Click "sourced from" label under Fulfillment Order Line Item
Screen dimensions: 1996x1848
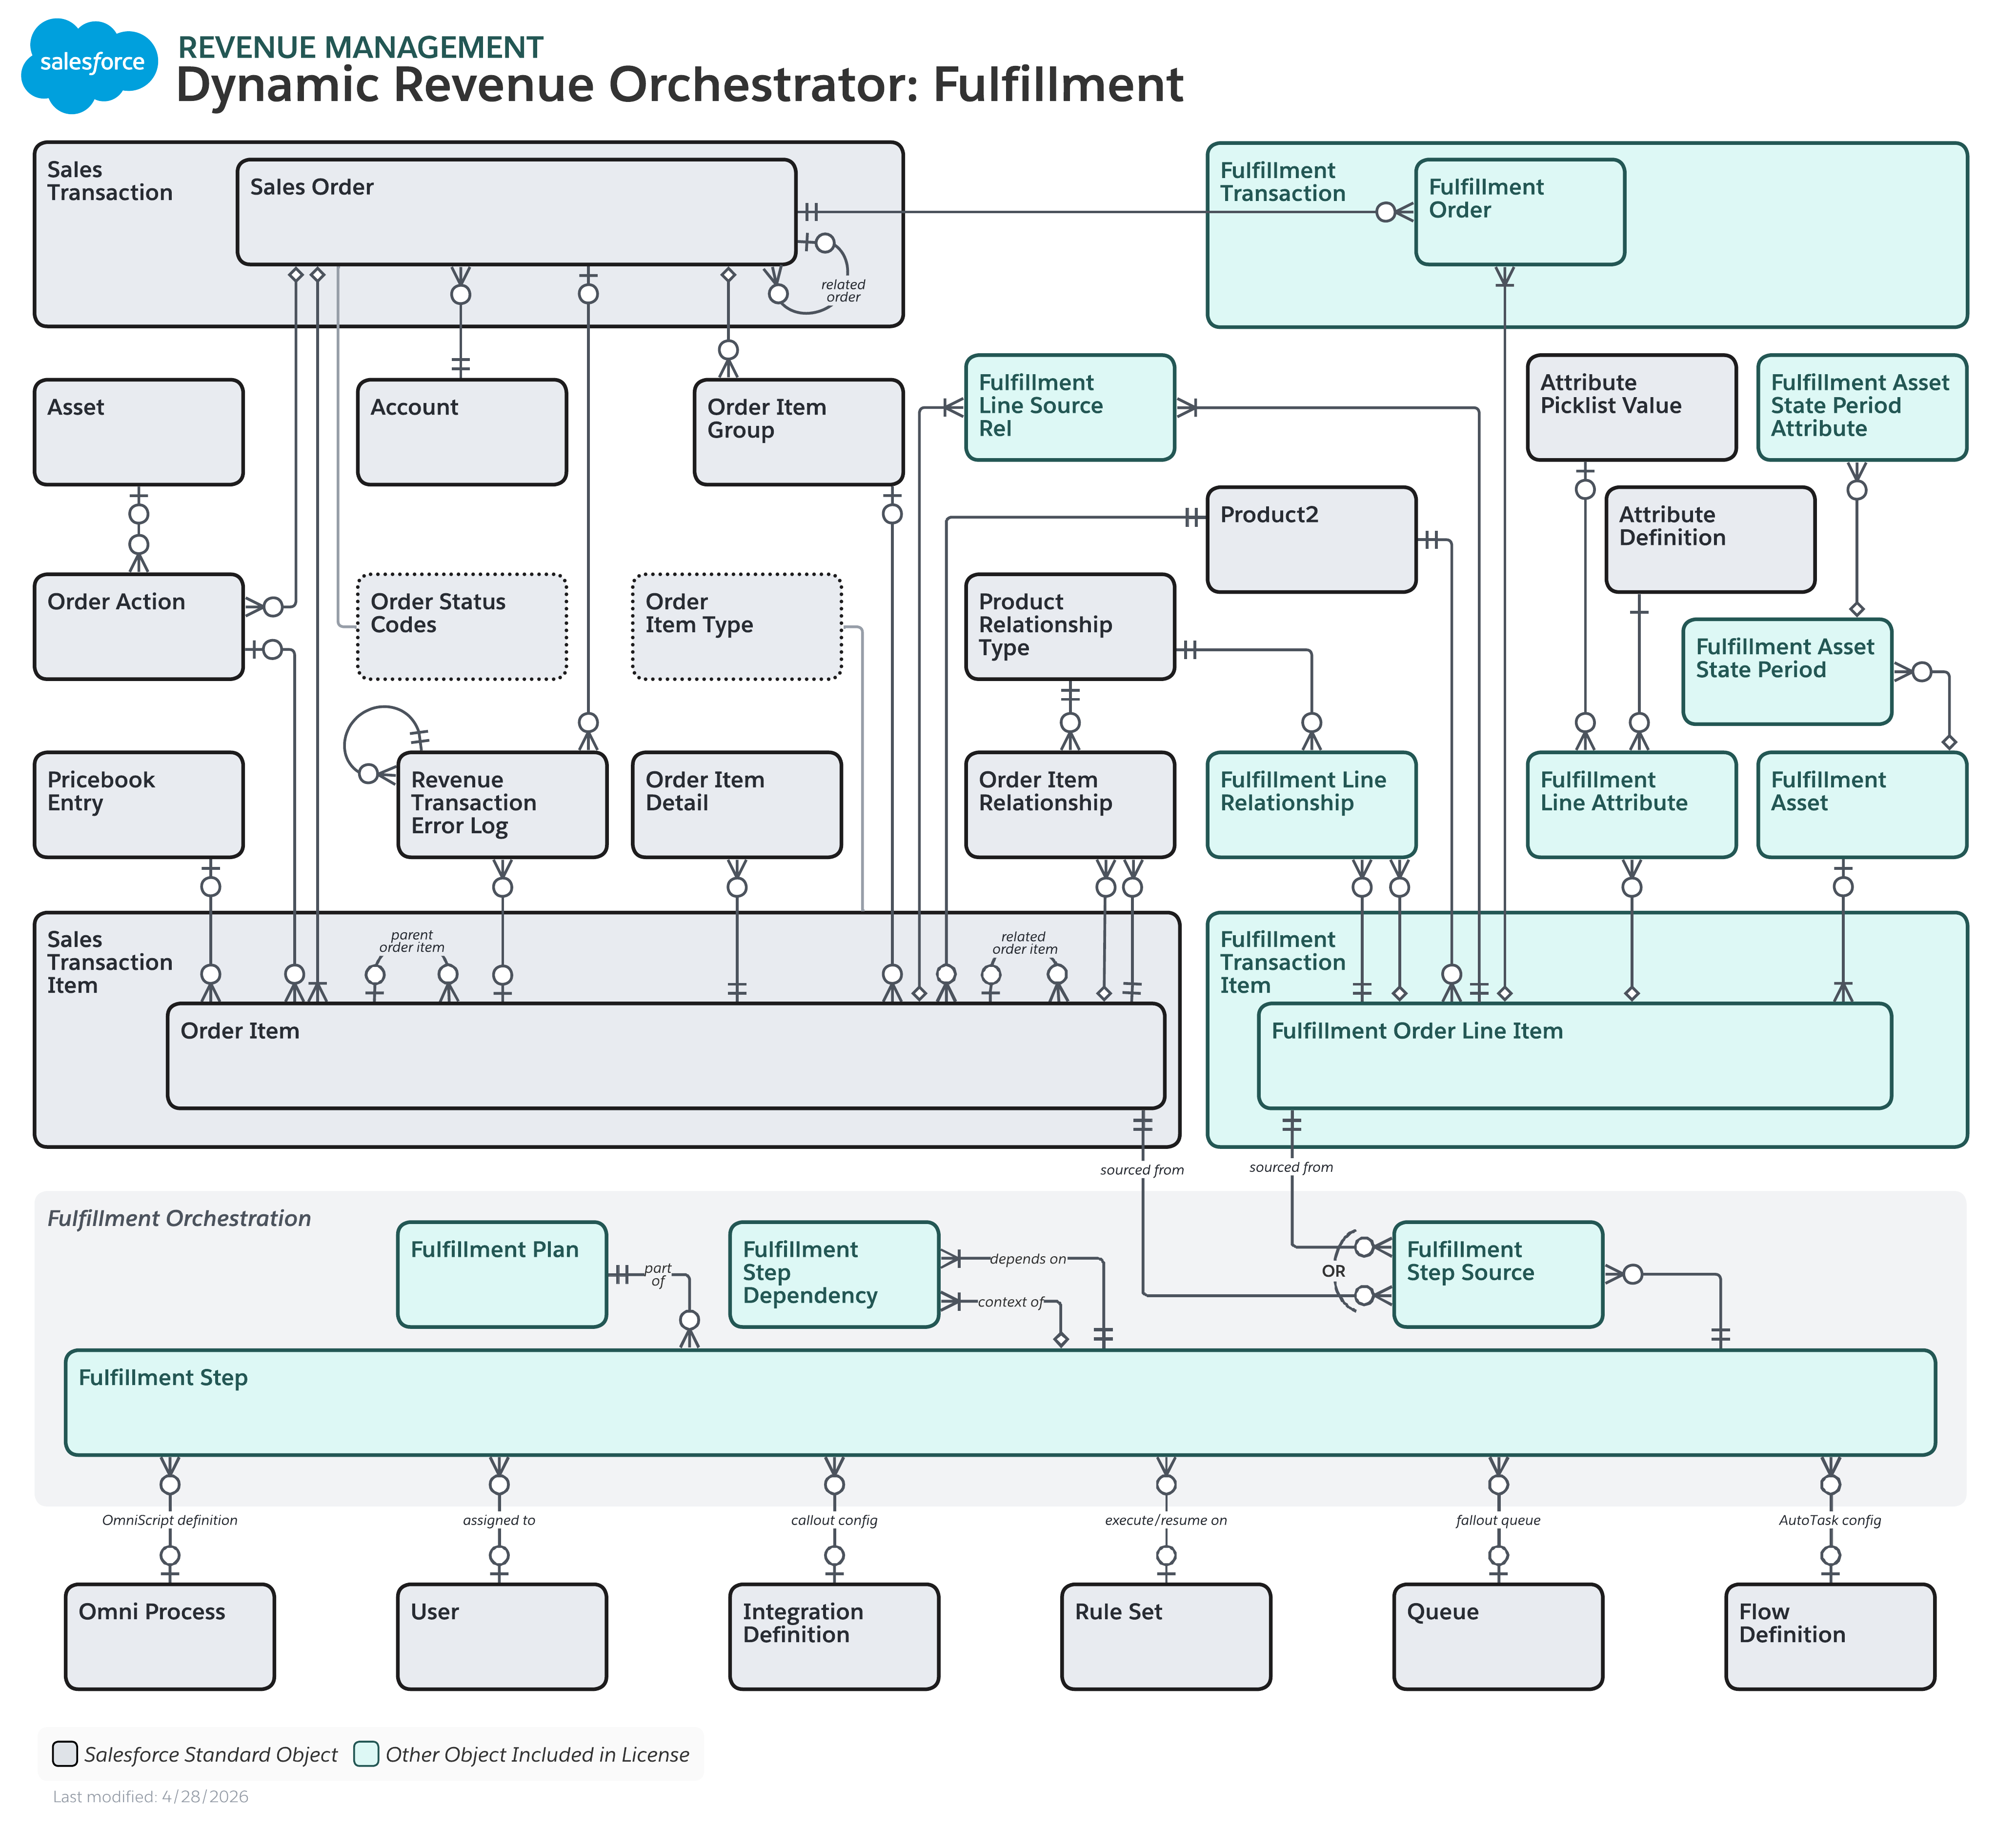[x=1291, y=1167]
